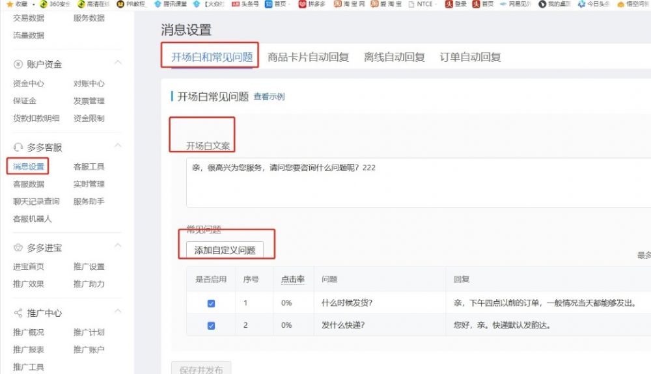Click the 多多进宝 section icon
Image resolution: width=651 pixels, height=374 pixels.
coord(18,248)
